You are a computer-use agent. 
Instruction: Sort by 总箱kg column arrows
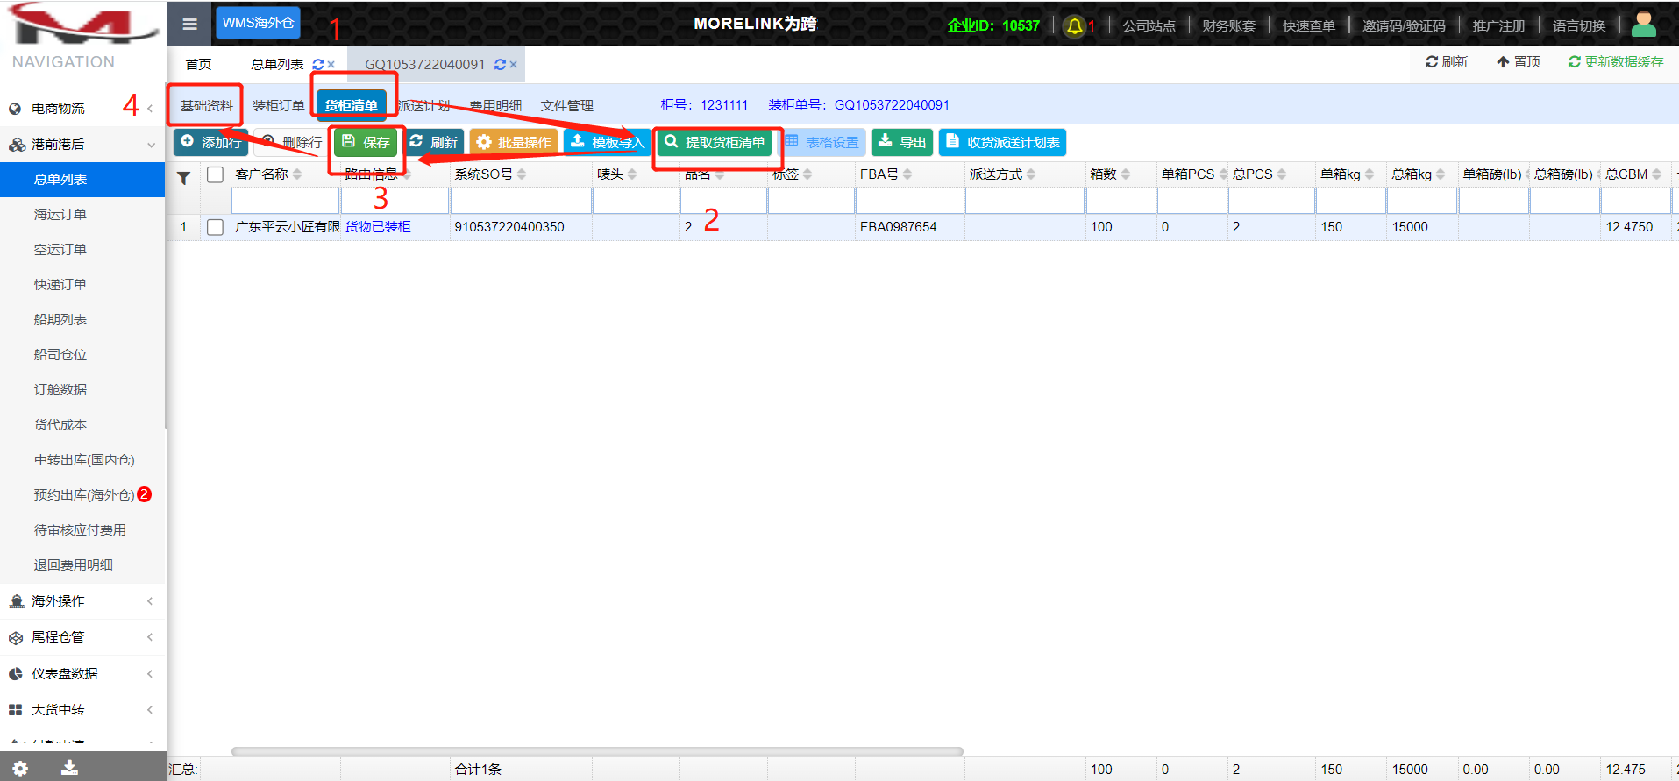1441,174
